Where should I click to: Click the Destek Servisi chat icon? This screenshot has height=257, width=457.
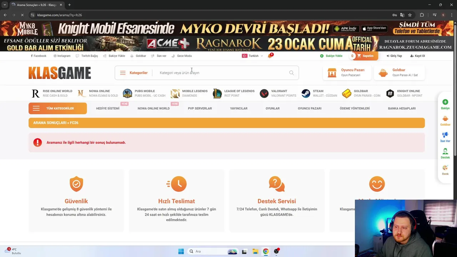pos(277,184)
